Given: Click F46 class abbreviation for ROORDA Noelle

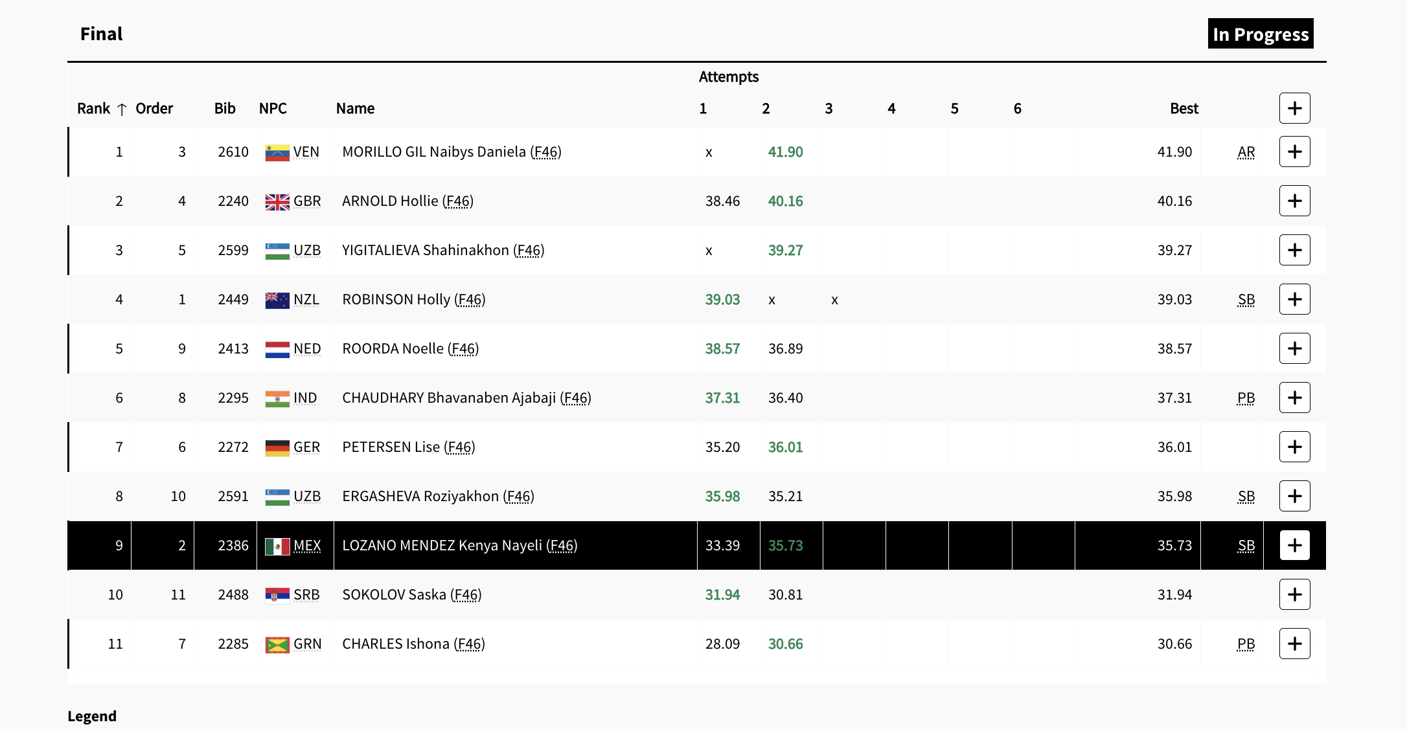Looking at the screenshot, I should tap(463, 348).
